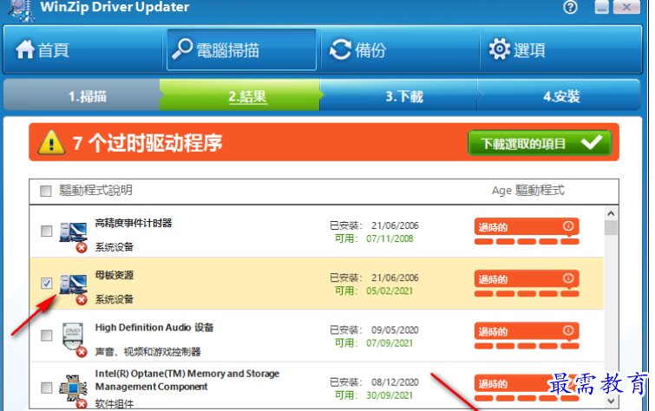This screenshot has height=411, width=655.
Task: Go to the 首頁 home tab
Action: pos(83,49)
